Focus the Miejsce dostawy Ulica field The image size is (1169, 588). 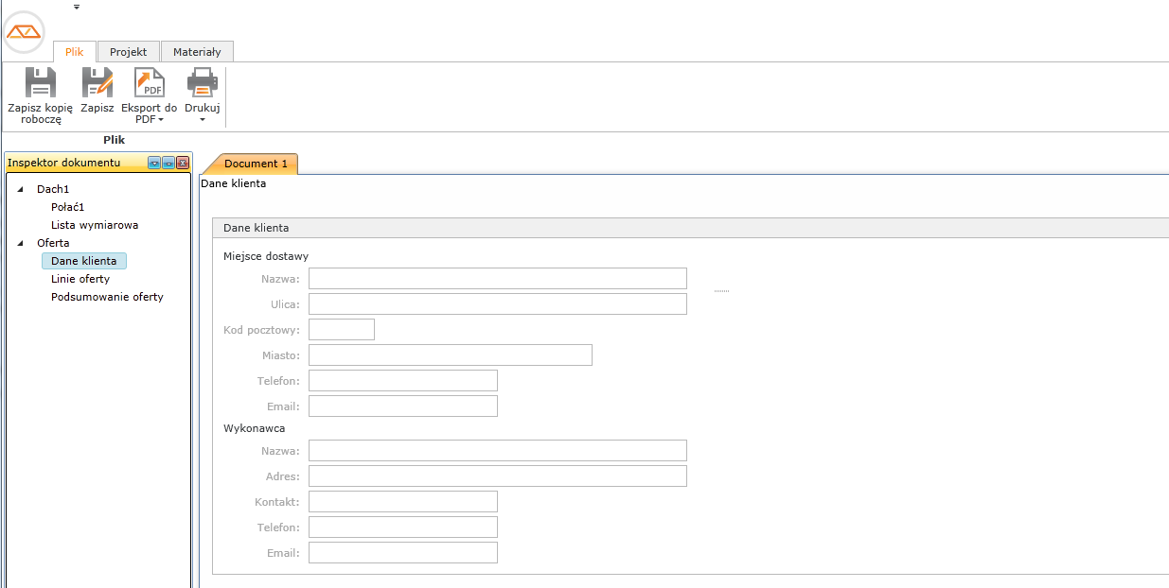[497, 304]
